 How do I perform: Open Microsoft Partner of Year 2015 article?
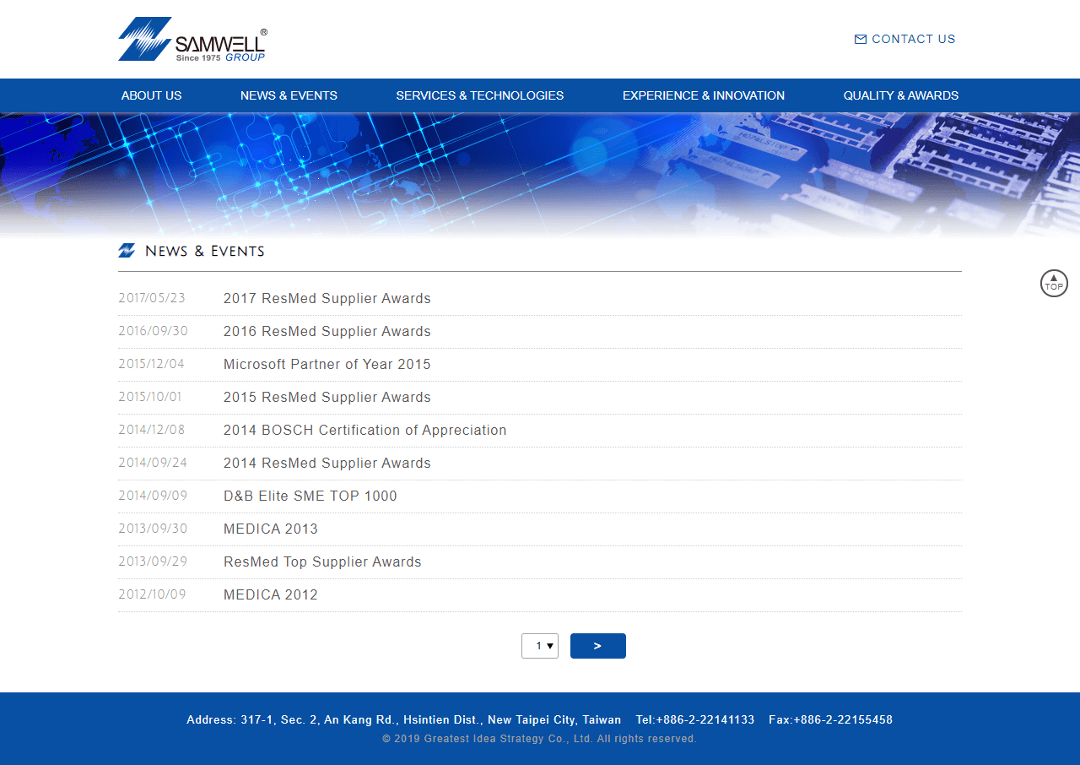[327, 364]
